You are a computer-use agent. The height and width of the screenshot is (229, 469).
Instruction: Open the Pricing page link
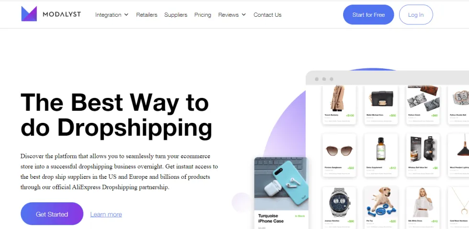202,15
